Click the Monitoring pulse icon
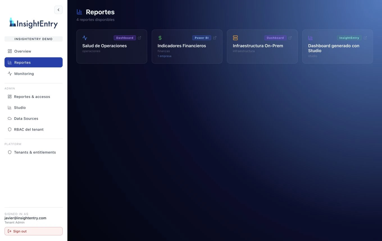Viewport: 382px width, 241px height. coord(10,74)
